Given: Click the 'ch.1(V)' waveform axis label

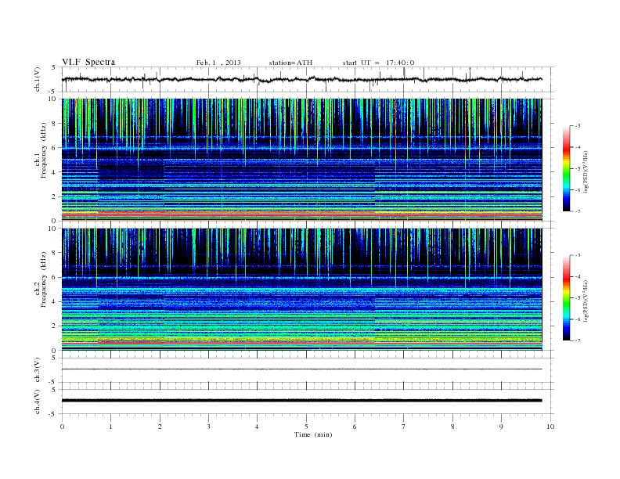Looking at the screenshot, I should click(37, 79).
